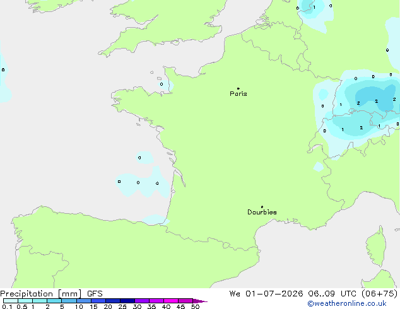Pick the 5–10 mm legend swatch
Screen dimensions: 400x309
[69, 301]
